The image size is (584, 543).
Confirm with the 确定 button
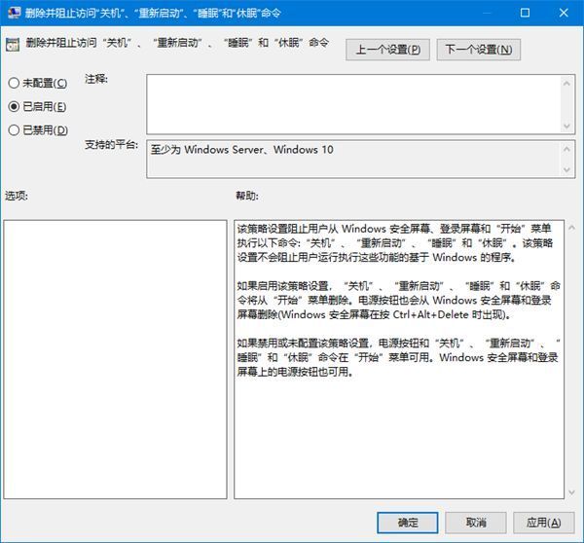[408, 523]
